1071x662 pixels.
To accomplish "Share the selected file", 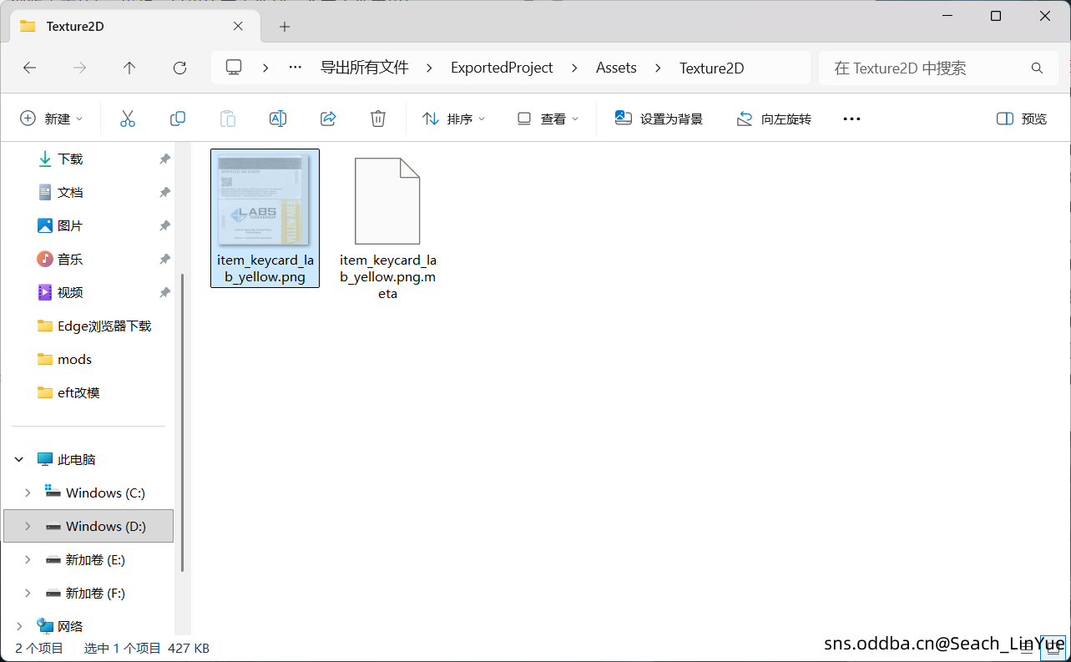I will click(x=327, y=119).
